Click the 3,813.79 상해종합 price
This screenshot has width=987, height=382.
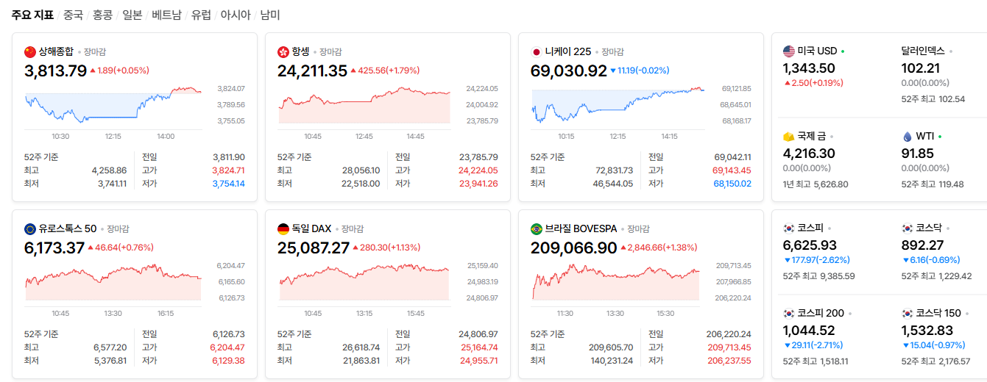click(x=55, y=71)
